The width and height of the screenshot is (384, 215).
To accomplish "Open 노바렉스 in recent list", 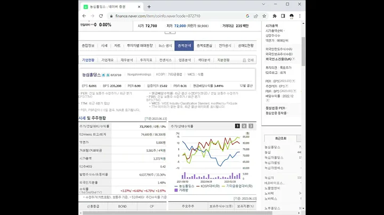I will (271, 199).
